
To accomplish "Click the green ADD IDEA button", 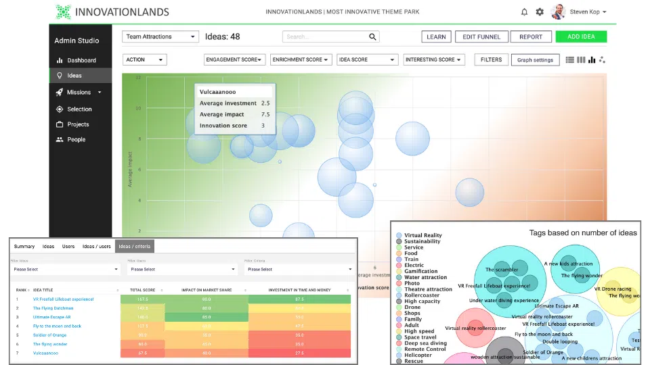I will (x=581, y=36).
